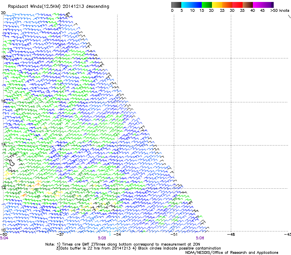This screenshot has width=291, height=255.
Task: Click the black island outline near 13N
Action: (12, 163)
